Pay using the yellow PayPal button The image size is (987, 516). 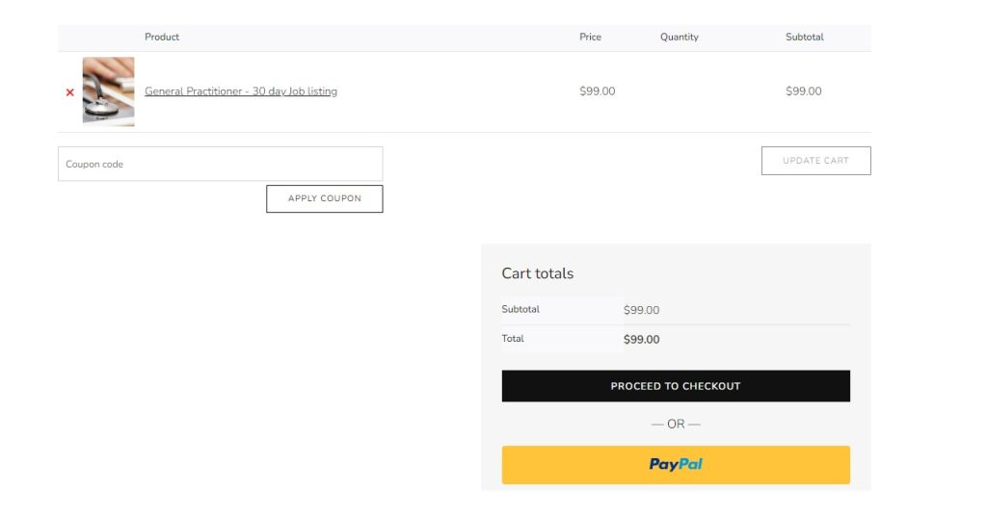(676, 465)
